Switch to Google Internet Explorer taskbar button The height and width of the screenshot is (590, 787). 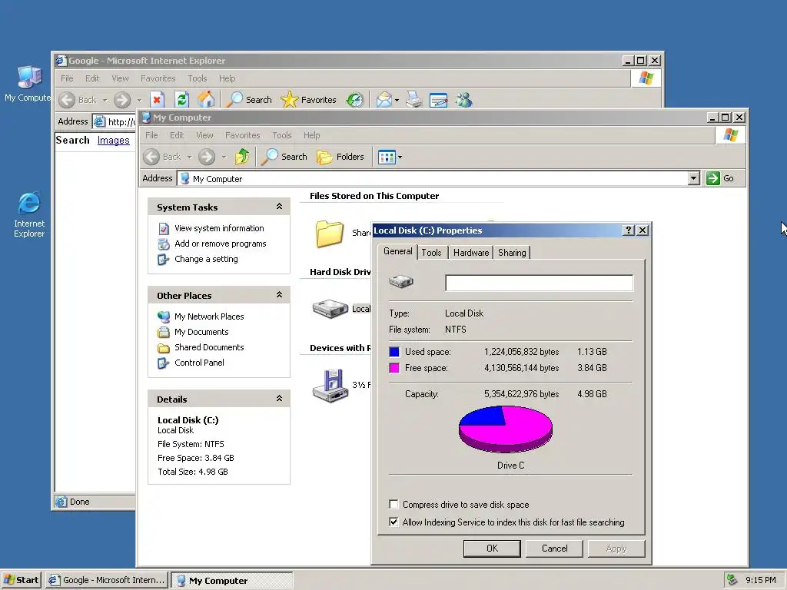(107, 580)
